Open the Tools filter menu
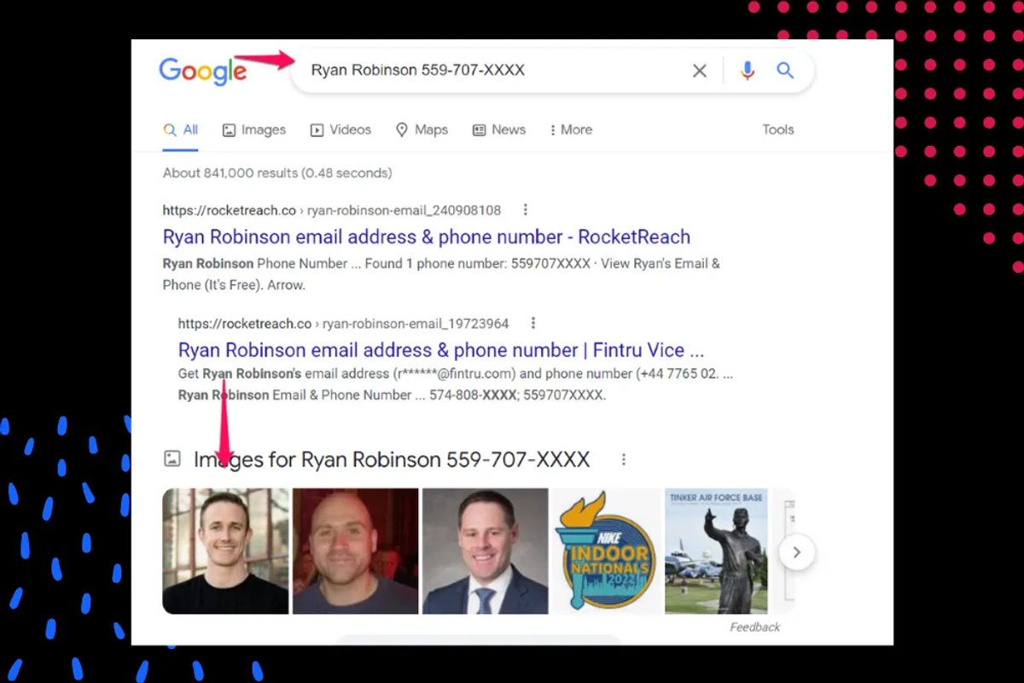 point(778,130)
